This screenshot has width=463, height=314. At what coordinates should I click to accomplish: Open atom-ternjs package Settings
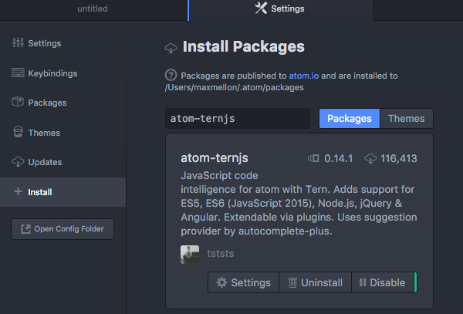(243, 282)
